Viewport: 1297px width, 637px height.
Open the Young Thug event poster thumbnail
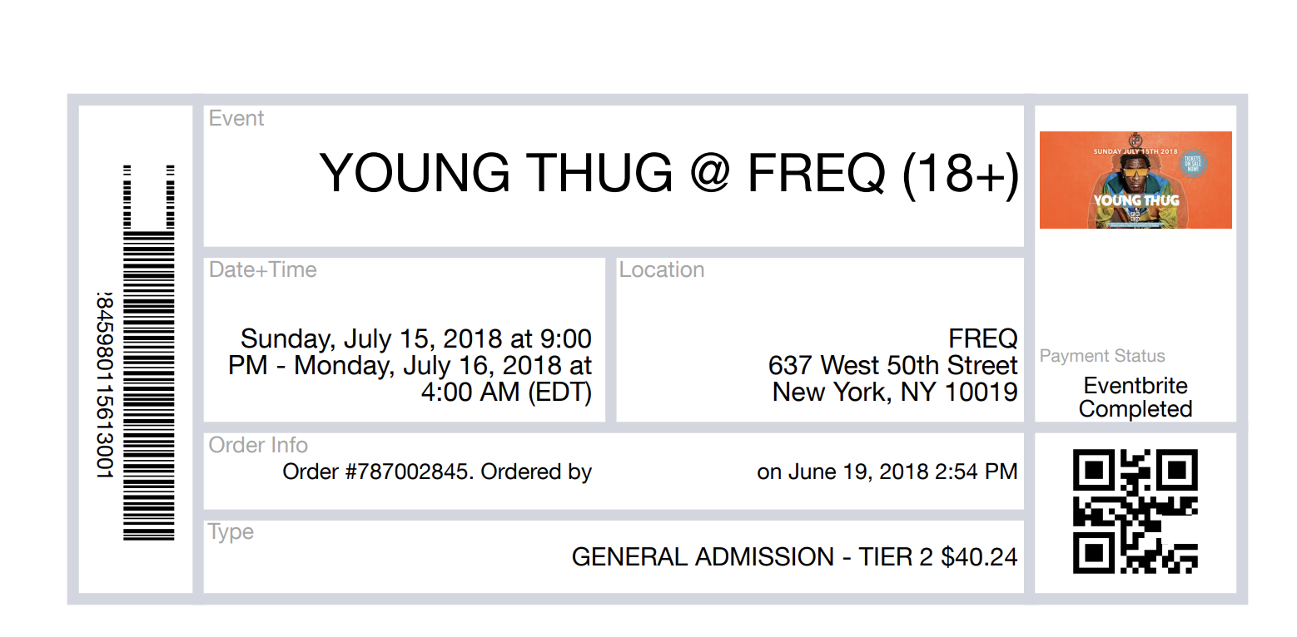tap(1135, 180)
